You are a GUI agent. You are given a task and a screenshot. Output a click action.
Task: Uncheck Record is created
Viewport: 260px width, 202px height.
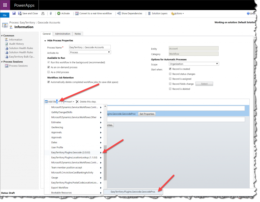coord(170,69)
